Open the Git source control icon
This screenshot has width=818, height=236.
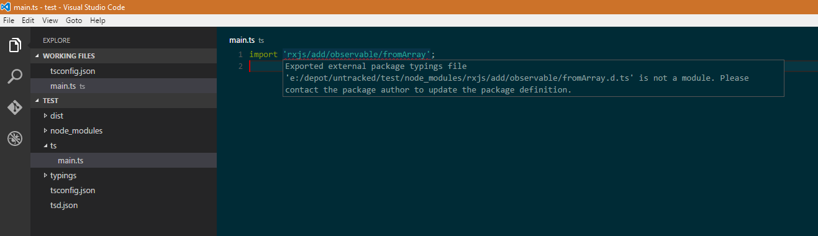[15, 107]
